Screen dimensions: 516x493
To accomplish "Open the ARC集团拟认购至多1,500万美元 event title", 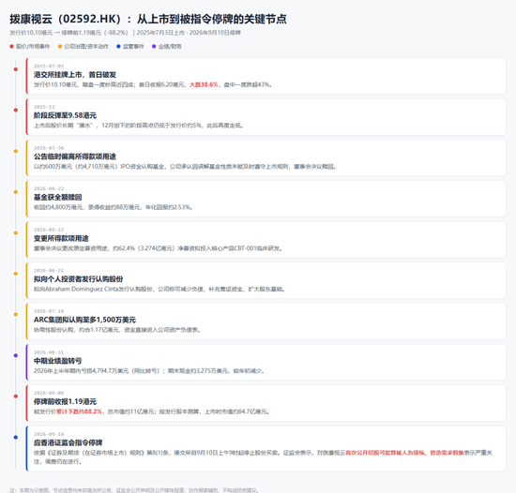I will click(84, 320).
